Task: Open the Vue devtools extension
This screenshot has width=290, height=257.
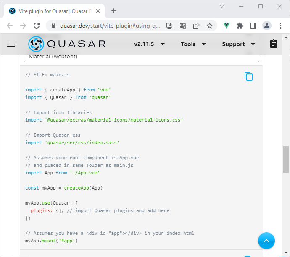Action: [x=227, y=26]
